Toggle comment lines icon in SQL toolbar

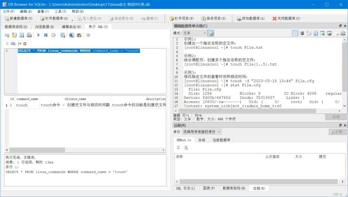[x=88, y=35]
